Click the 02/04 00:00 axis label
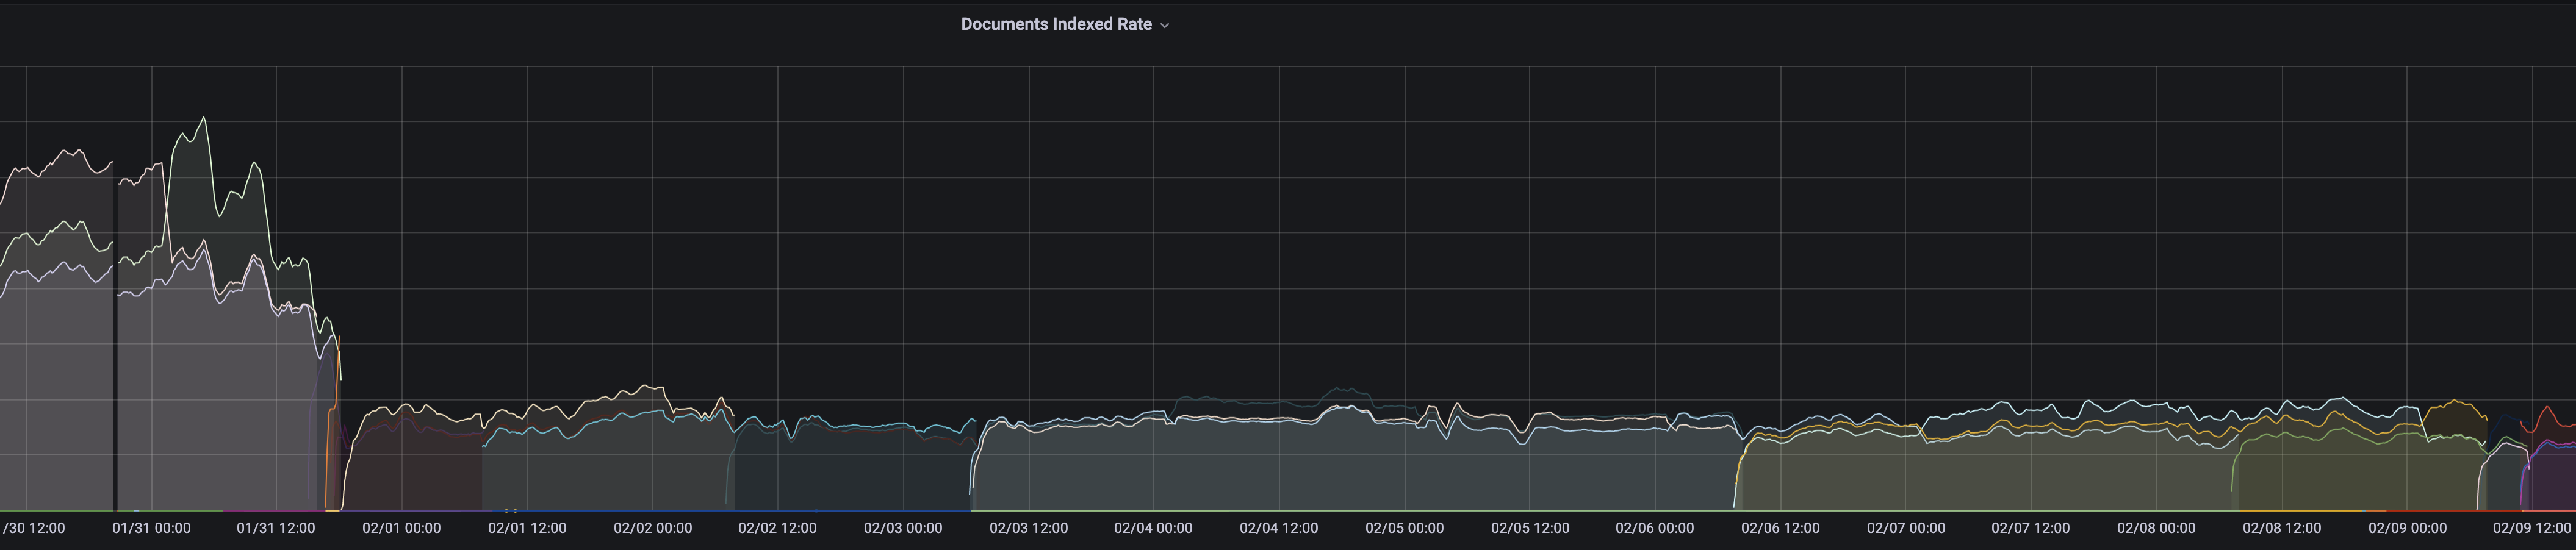 [1154, 528]
